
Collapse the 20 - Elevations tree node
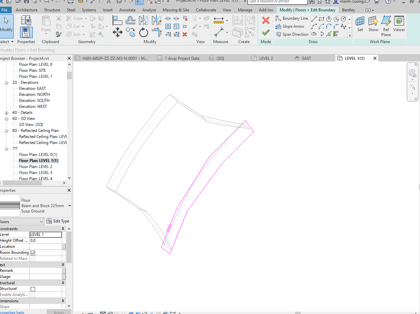[6, 83]
